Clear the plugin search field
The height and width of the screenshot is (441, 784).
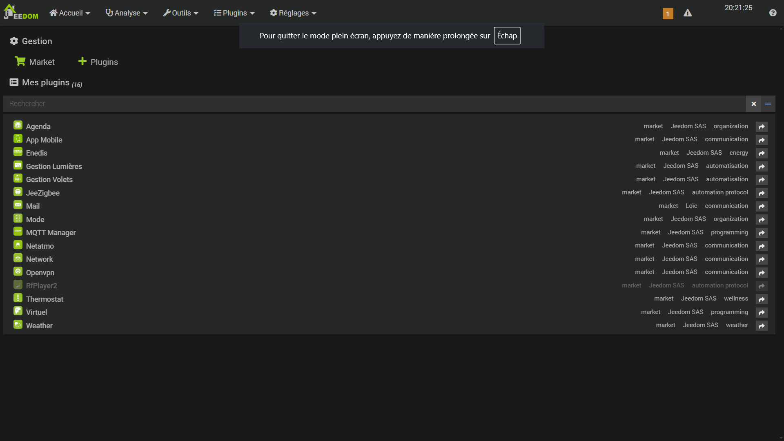click(x=753, y=104)
